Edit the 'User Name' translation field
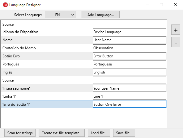Image resolution: width=183 pixels, height=138 pixels. coord(129,40)
